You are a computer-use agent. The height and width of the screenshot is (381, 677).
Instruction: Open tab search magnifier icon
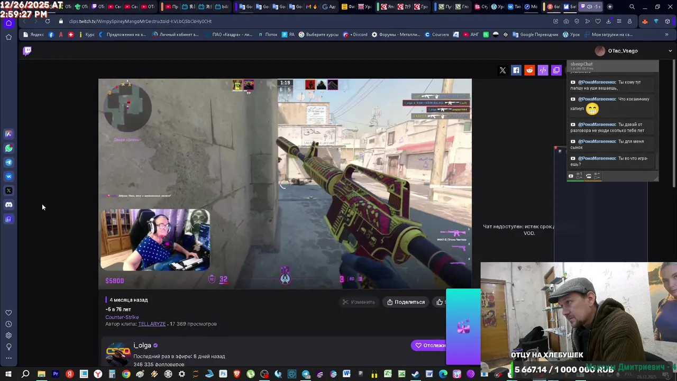[x=632, y=7]
